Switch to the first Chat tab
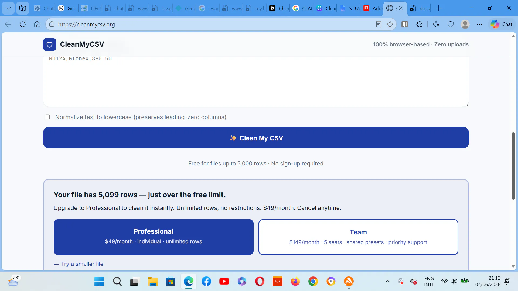This screenshot has height=291, width=518. click(x=44, y=8)
